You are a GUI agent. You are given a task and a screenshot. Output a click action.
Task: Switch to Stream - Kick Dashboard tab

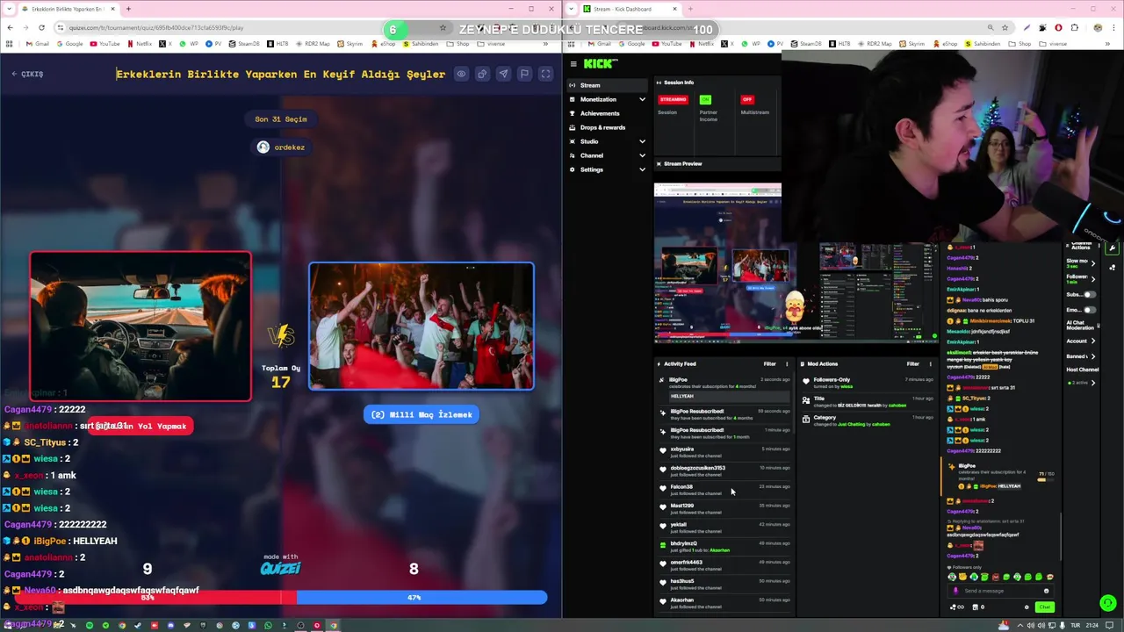(623, 9)
